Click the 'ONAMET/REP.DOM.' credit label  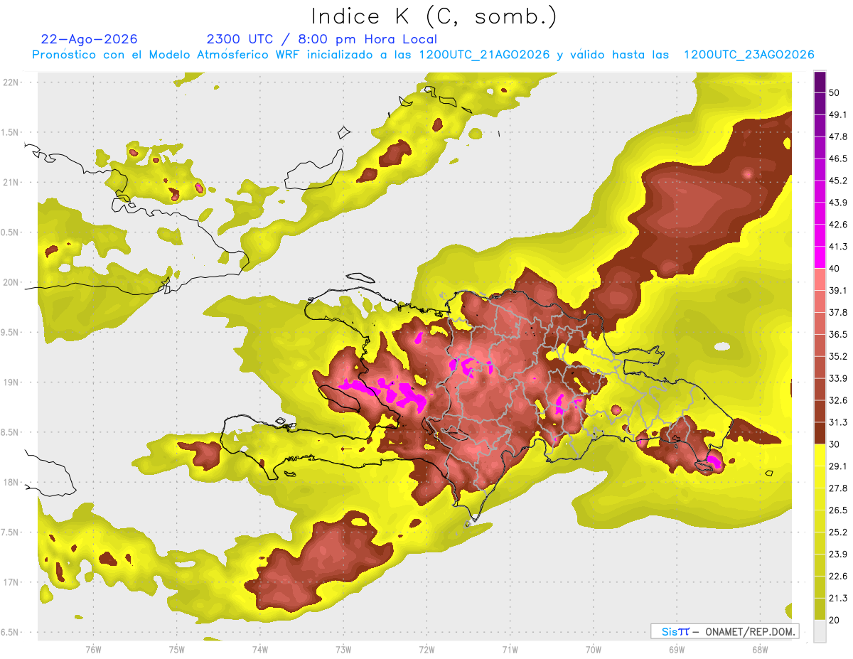click(x=750, y=631)
